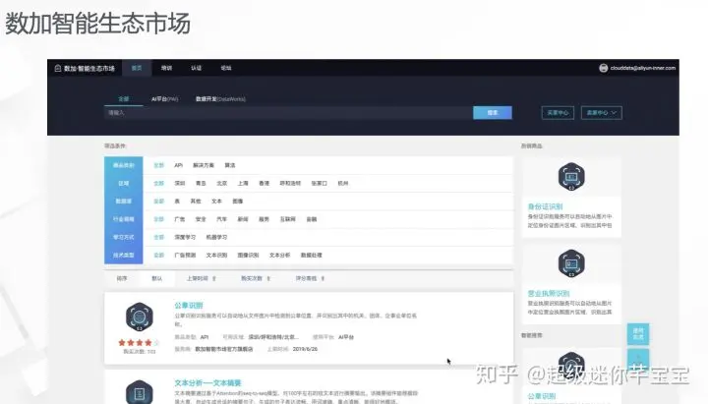Image resolution: width=708 pixels, height=404 pixels.
Task: Filter industry by 安全
Action: pyautogui.click(x=201, y=219)
